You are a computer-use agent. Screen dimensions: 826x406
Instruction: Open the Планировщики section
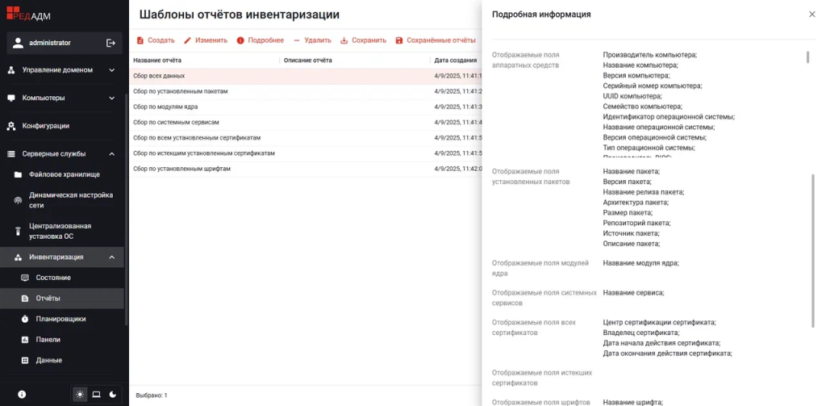pos(60,319)
